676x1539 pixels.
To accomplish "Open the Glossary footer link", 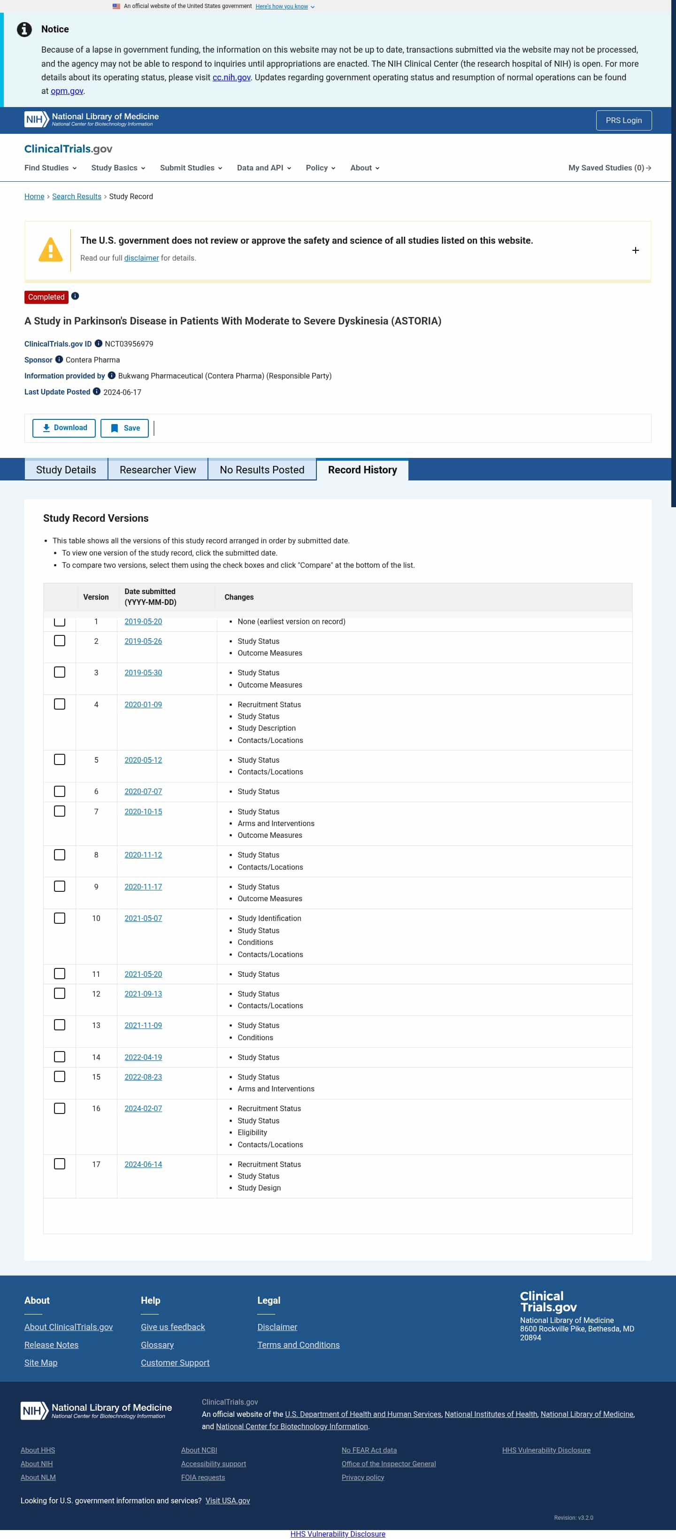I will pos(157,1344).
